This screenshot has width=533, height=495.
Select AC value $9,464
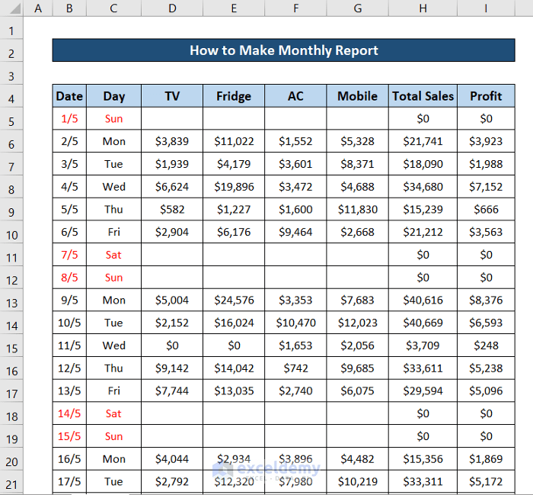(295, 232)
